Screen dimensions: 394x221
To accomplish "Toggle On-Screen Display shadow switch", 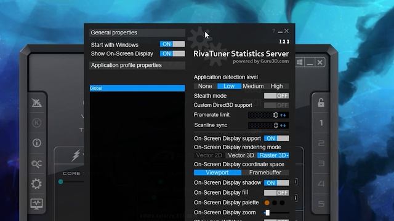I will point(276,183).
